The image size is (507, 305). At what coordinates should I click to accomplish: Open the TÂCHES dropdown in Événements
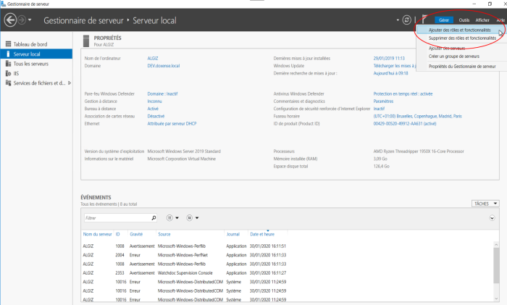click(485, 204)
